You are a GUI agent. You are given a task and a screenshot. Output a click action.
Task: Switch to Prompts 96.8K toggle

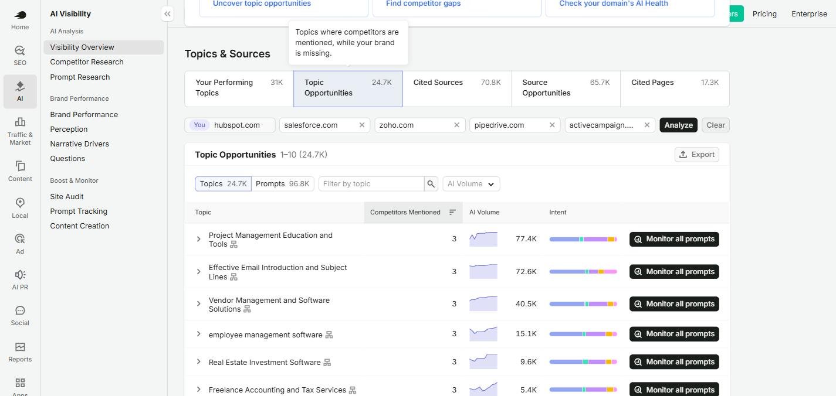click(283, 184)
